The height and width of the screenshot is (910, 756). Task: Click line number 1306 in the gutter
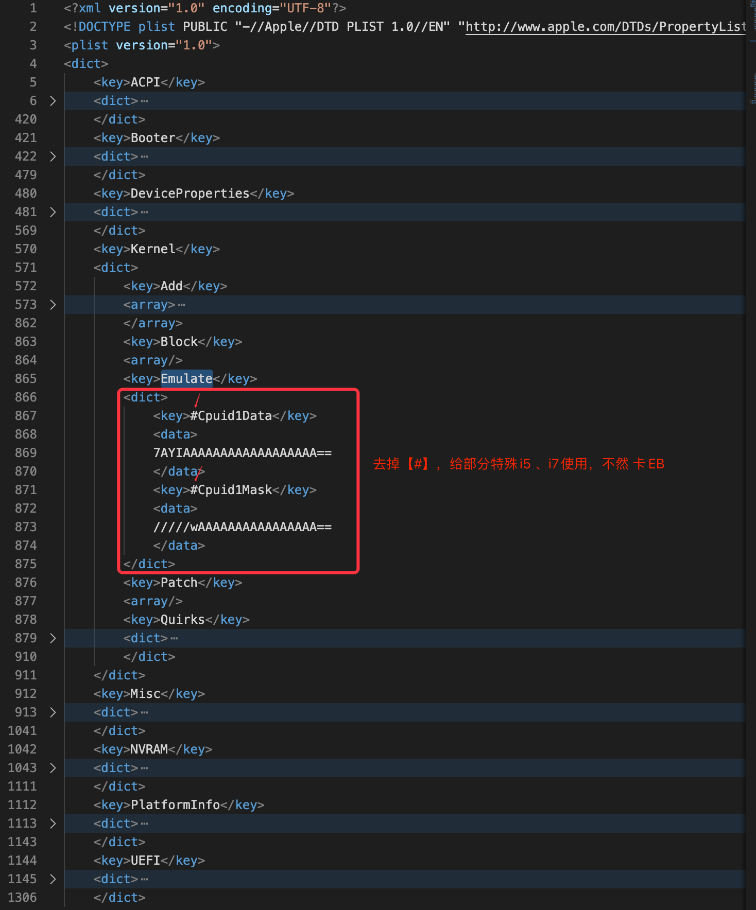click(x=22, y=898)
